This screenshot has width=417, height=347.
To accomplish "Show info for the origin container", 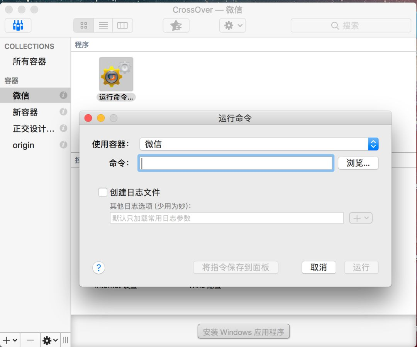I will (x=63, y=145).
